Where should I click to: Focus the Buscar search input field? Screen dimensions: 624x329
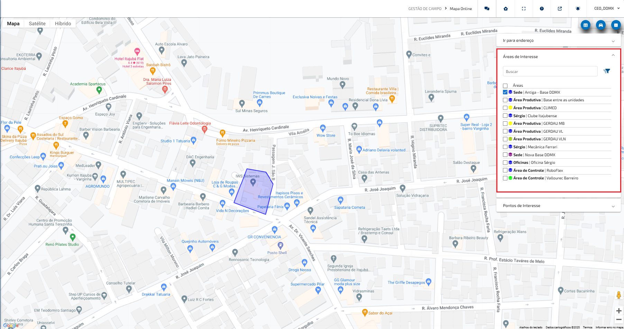(x=550, y=71)
